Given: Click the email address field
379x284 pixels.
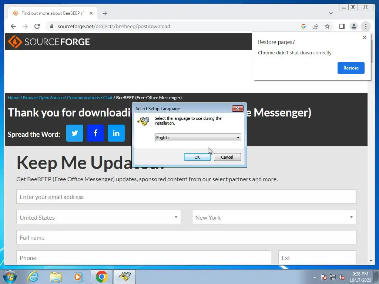Looking at the screenshot, I should click(x=187, y=197).
